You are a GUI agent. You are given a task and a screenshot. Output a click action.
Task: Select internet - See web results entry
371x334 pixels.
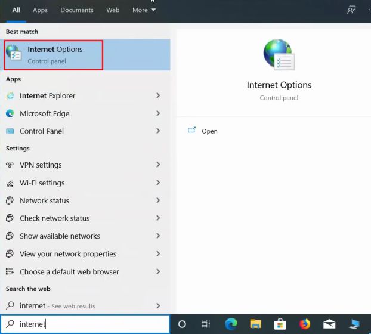click(x=85, y=305)
